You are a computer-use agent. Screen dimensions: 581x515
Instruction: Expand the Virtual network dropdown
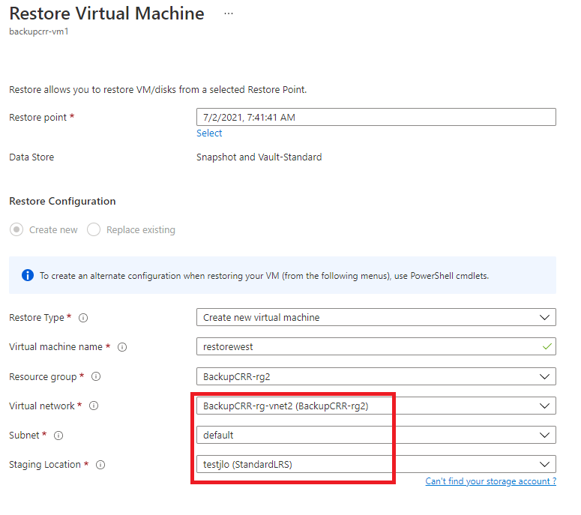(x=376, y=406)
